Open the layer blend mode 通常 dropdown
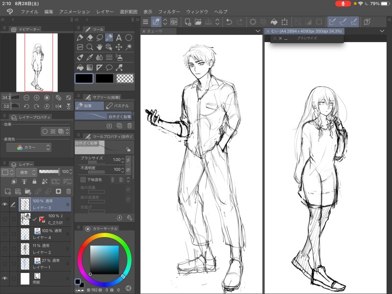 (26, 172)
